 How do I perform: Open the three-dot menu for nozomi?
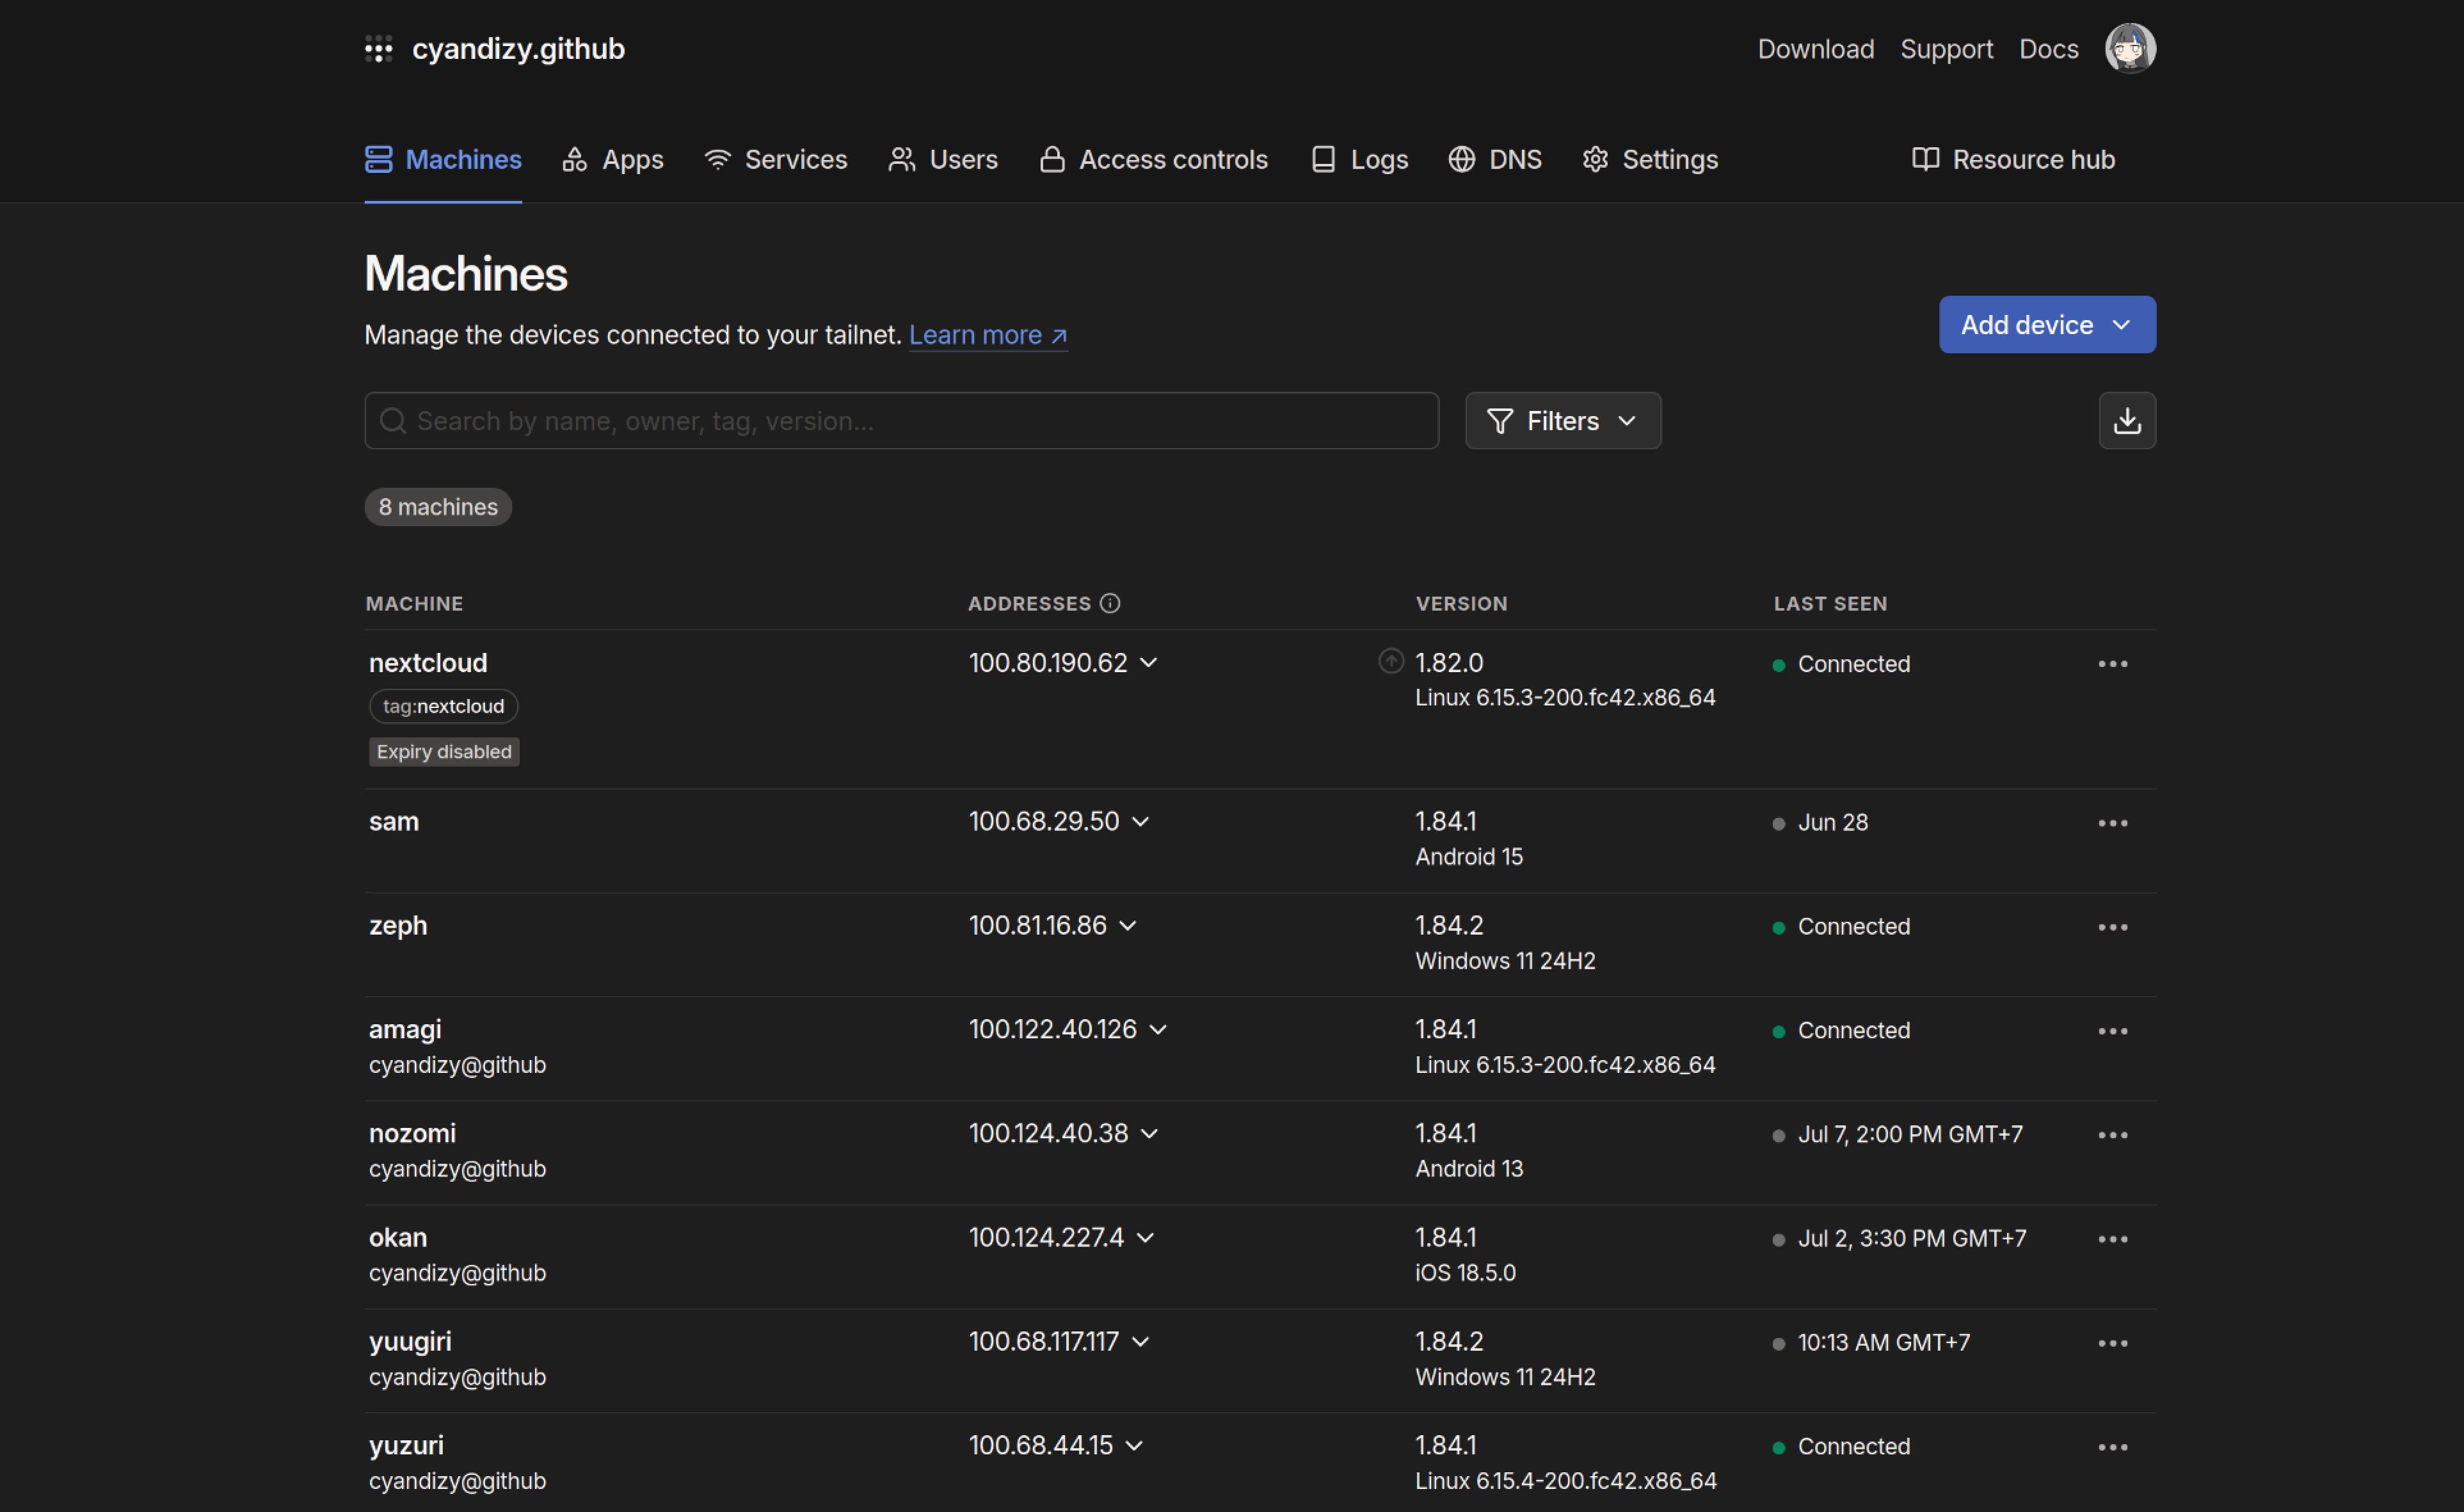(2112, 1135)
